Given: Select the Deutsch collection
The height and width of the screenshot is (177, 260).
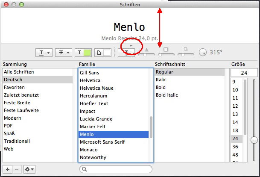Looking at the screenshot, I should click(38, 80).
